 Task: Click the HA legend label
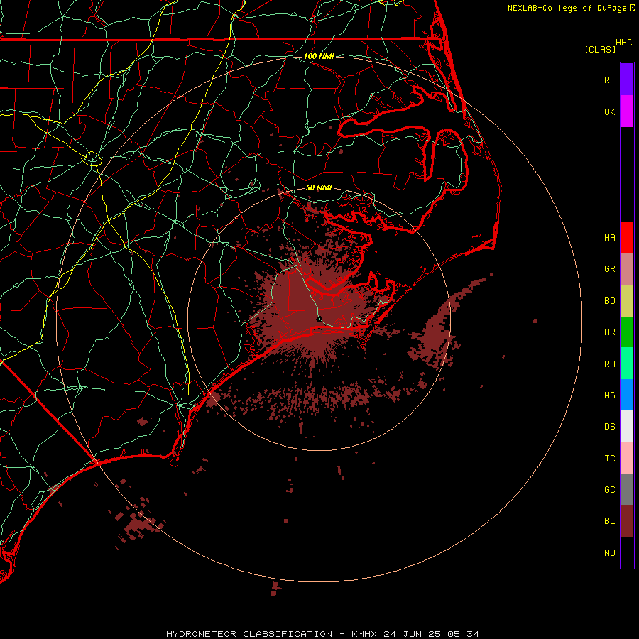pos(609,238)
